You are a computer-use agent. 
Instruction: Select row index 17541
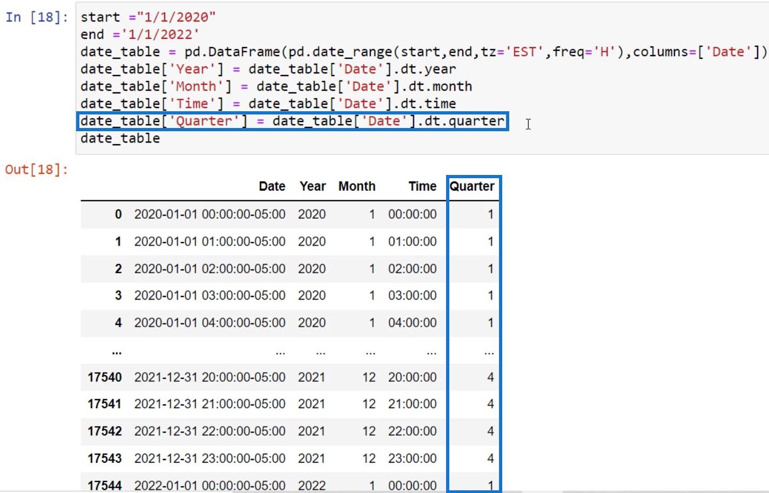[105, 404]
